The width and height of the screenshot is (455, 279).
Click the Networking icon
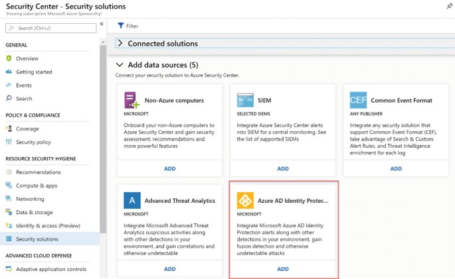click(9, 199)
